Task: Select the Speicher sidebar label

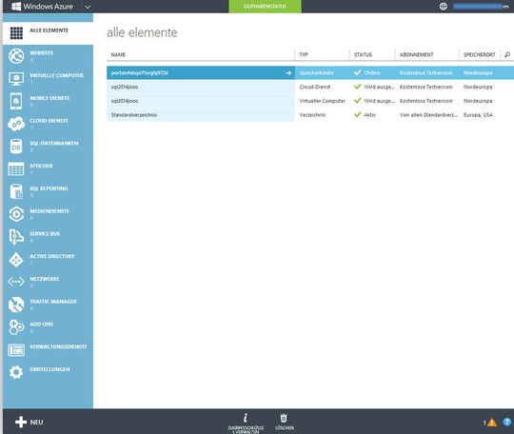Action: 41,166
